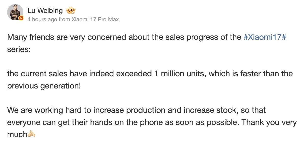This screenshot has width=302, height=144.
Task: Click the word 'from' in the post header
Action: [64, 19]
